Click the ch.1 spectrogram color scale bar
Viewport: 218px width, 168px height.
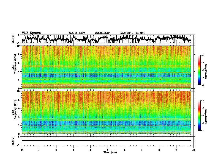click(x=199, y=70)
